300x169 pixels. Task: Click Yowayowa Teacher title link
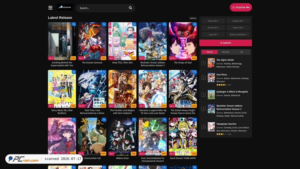pos(226,124)
